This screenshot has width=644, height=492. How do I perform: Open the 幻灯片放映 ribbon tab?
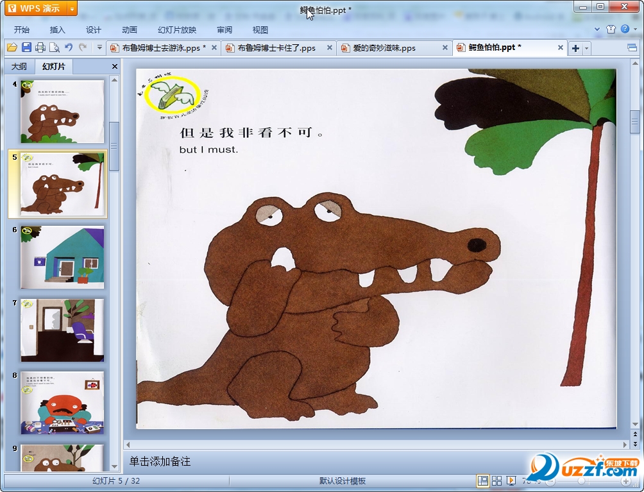[177, 30]
